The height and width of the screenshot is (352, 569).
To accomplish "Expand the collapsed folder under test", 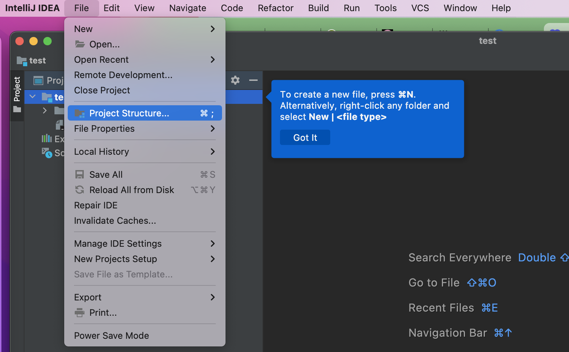I will pos(45,111).
